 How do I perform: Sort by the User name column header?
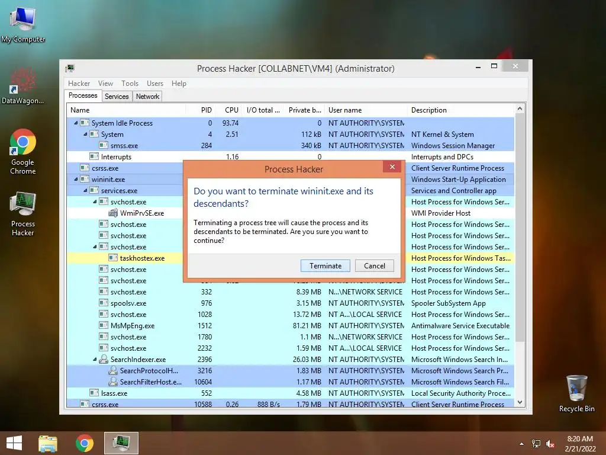pyautogui.click(x=366, y=110)
